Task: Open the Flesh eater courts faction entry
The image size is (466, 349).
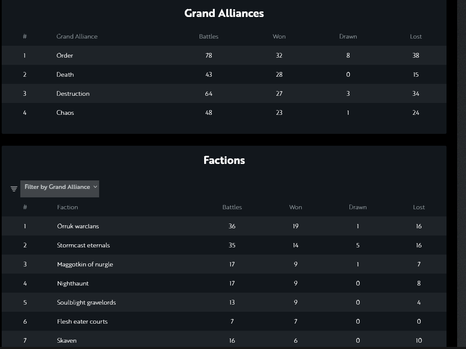Action: 82,321
